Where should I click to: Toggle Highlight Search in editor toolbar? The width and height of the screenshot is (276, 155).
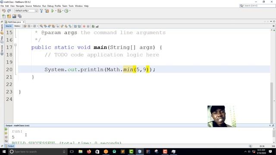53,26
